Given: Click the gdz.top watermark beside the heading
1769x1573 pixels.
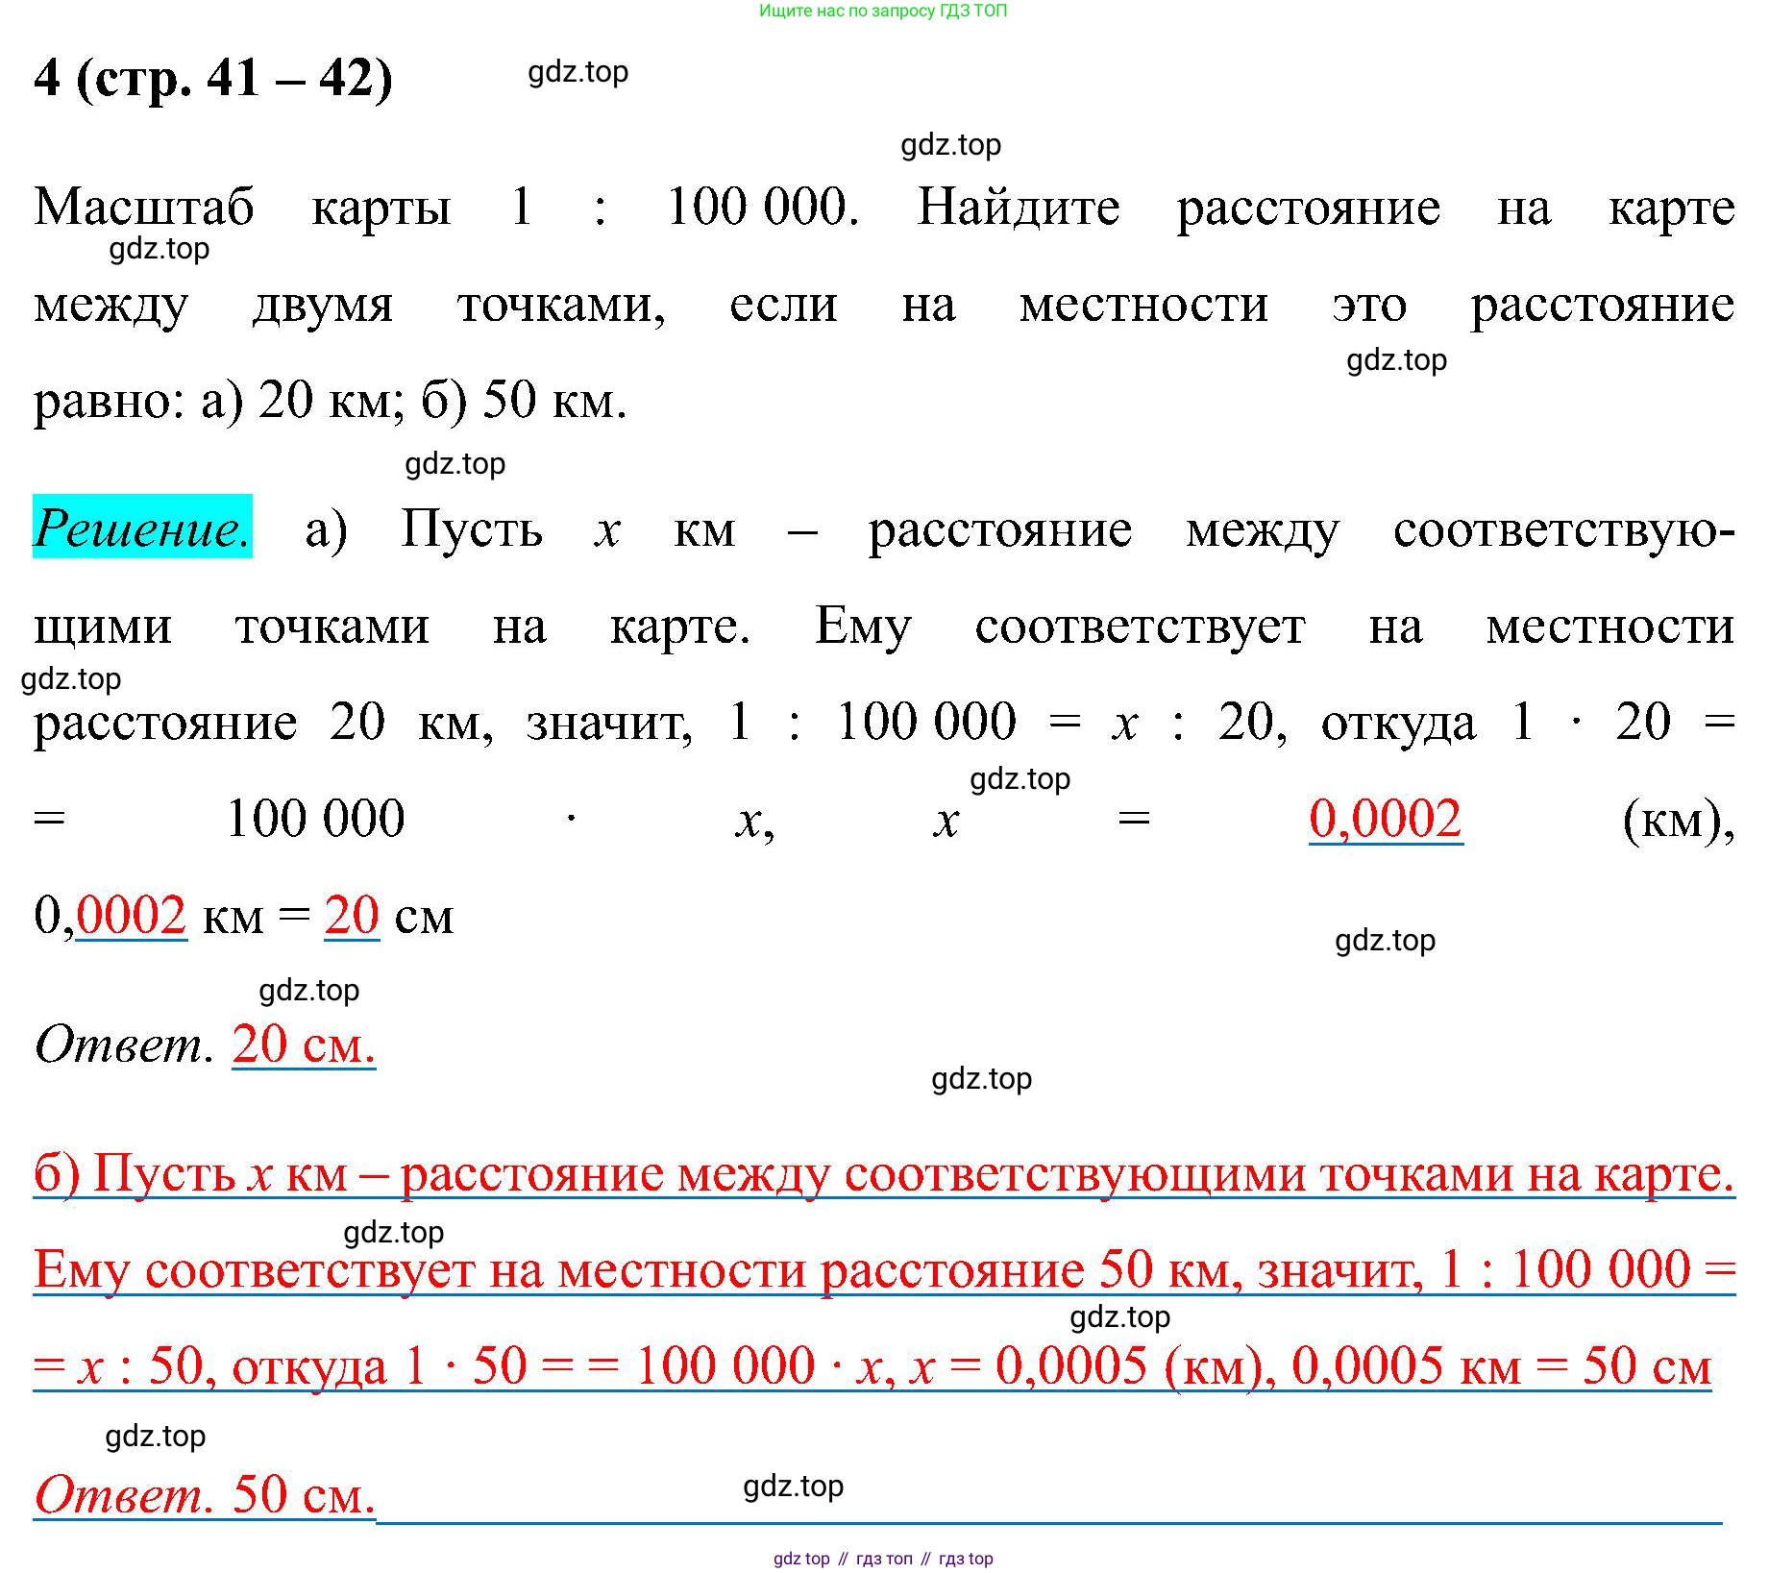Looking at the screenshot, I should point(577,72).
